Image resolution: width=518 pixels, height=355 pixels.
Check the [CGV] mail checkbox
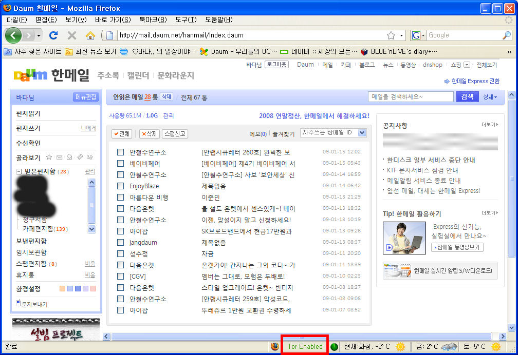coord(121,276)
